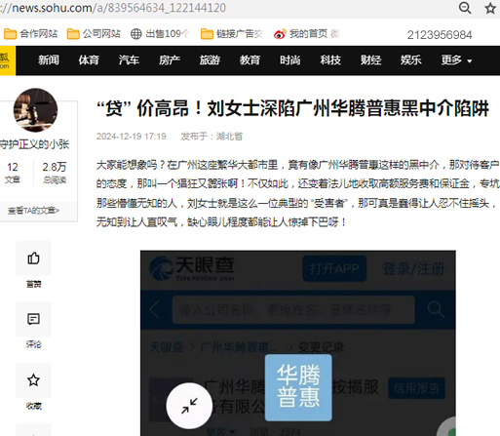Bookmark this page with the star icon

pos(490,8)
